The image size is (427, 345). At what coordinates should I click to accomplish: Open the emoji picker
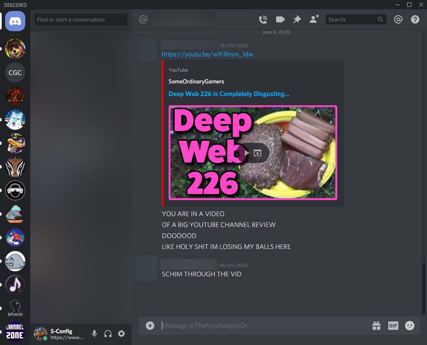pyautogui.click(x=410, y=325)
